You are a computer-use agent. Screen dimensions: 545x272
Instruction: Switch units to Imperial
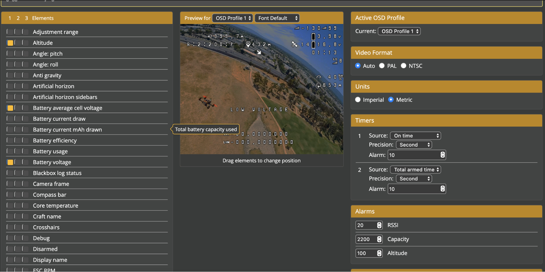pyautogui.click(x=358, y=100)
